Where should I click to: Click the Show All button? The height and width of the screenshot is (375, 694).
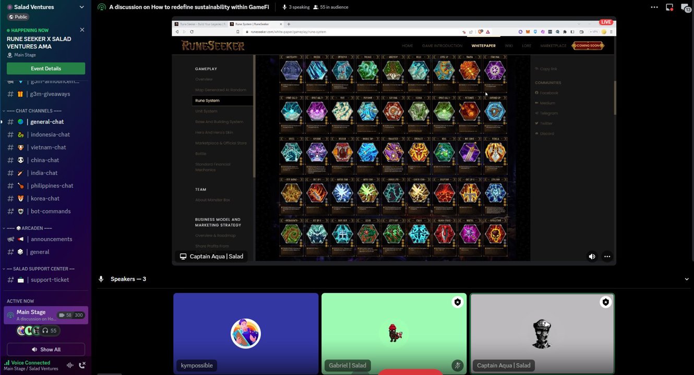coord(46,349)
